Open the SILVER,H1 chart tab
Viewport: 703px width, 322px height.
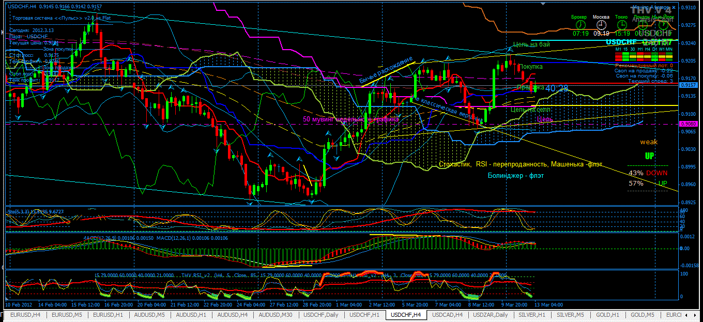pyautogui.click(x=532, y=314)
